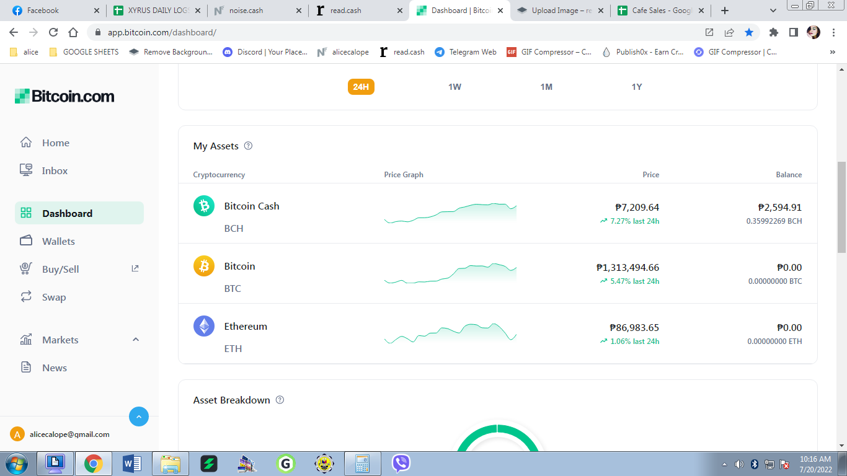Image resolution: width=847 pixels, height=476 pixels.
Task: Click the Asset Breakdown help icon
Action: (280, 400)
